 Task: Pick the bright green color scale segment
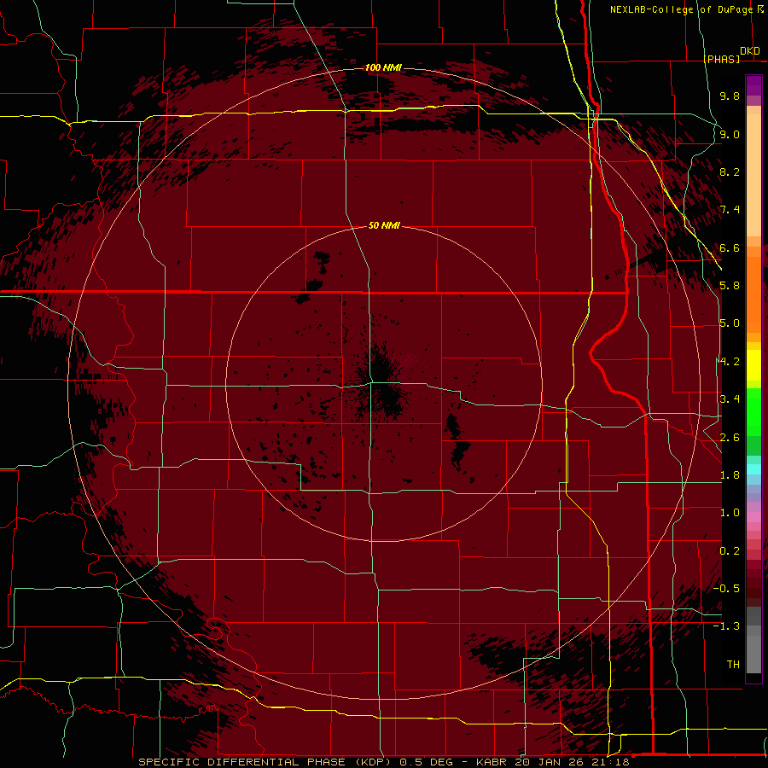(753, 411)
